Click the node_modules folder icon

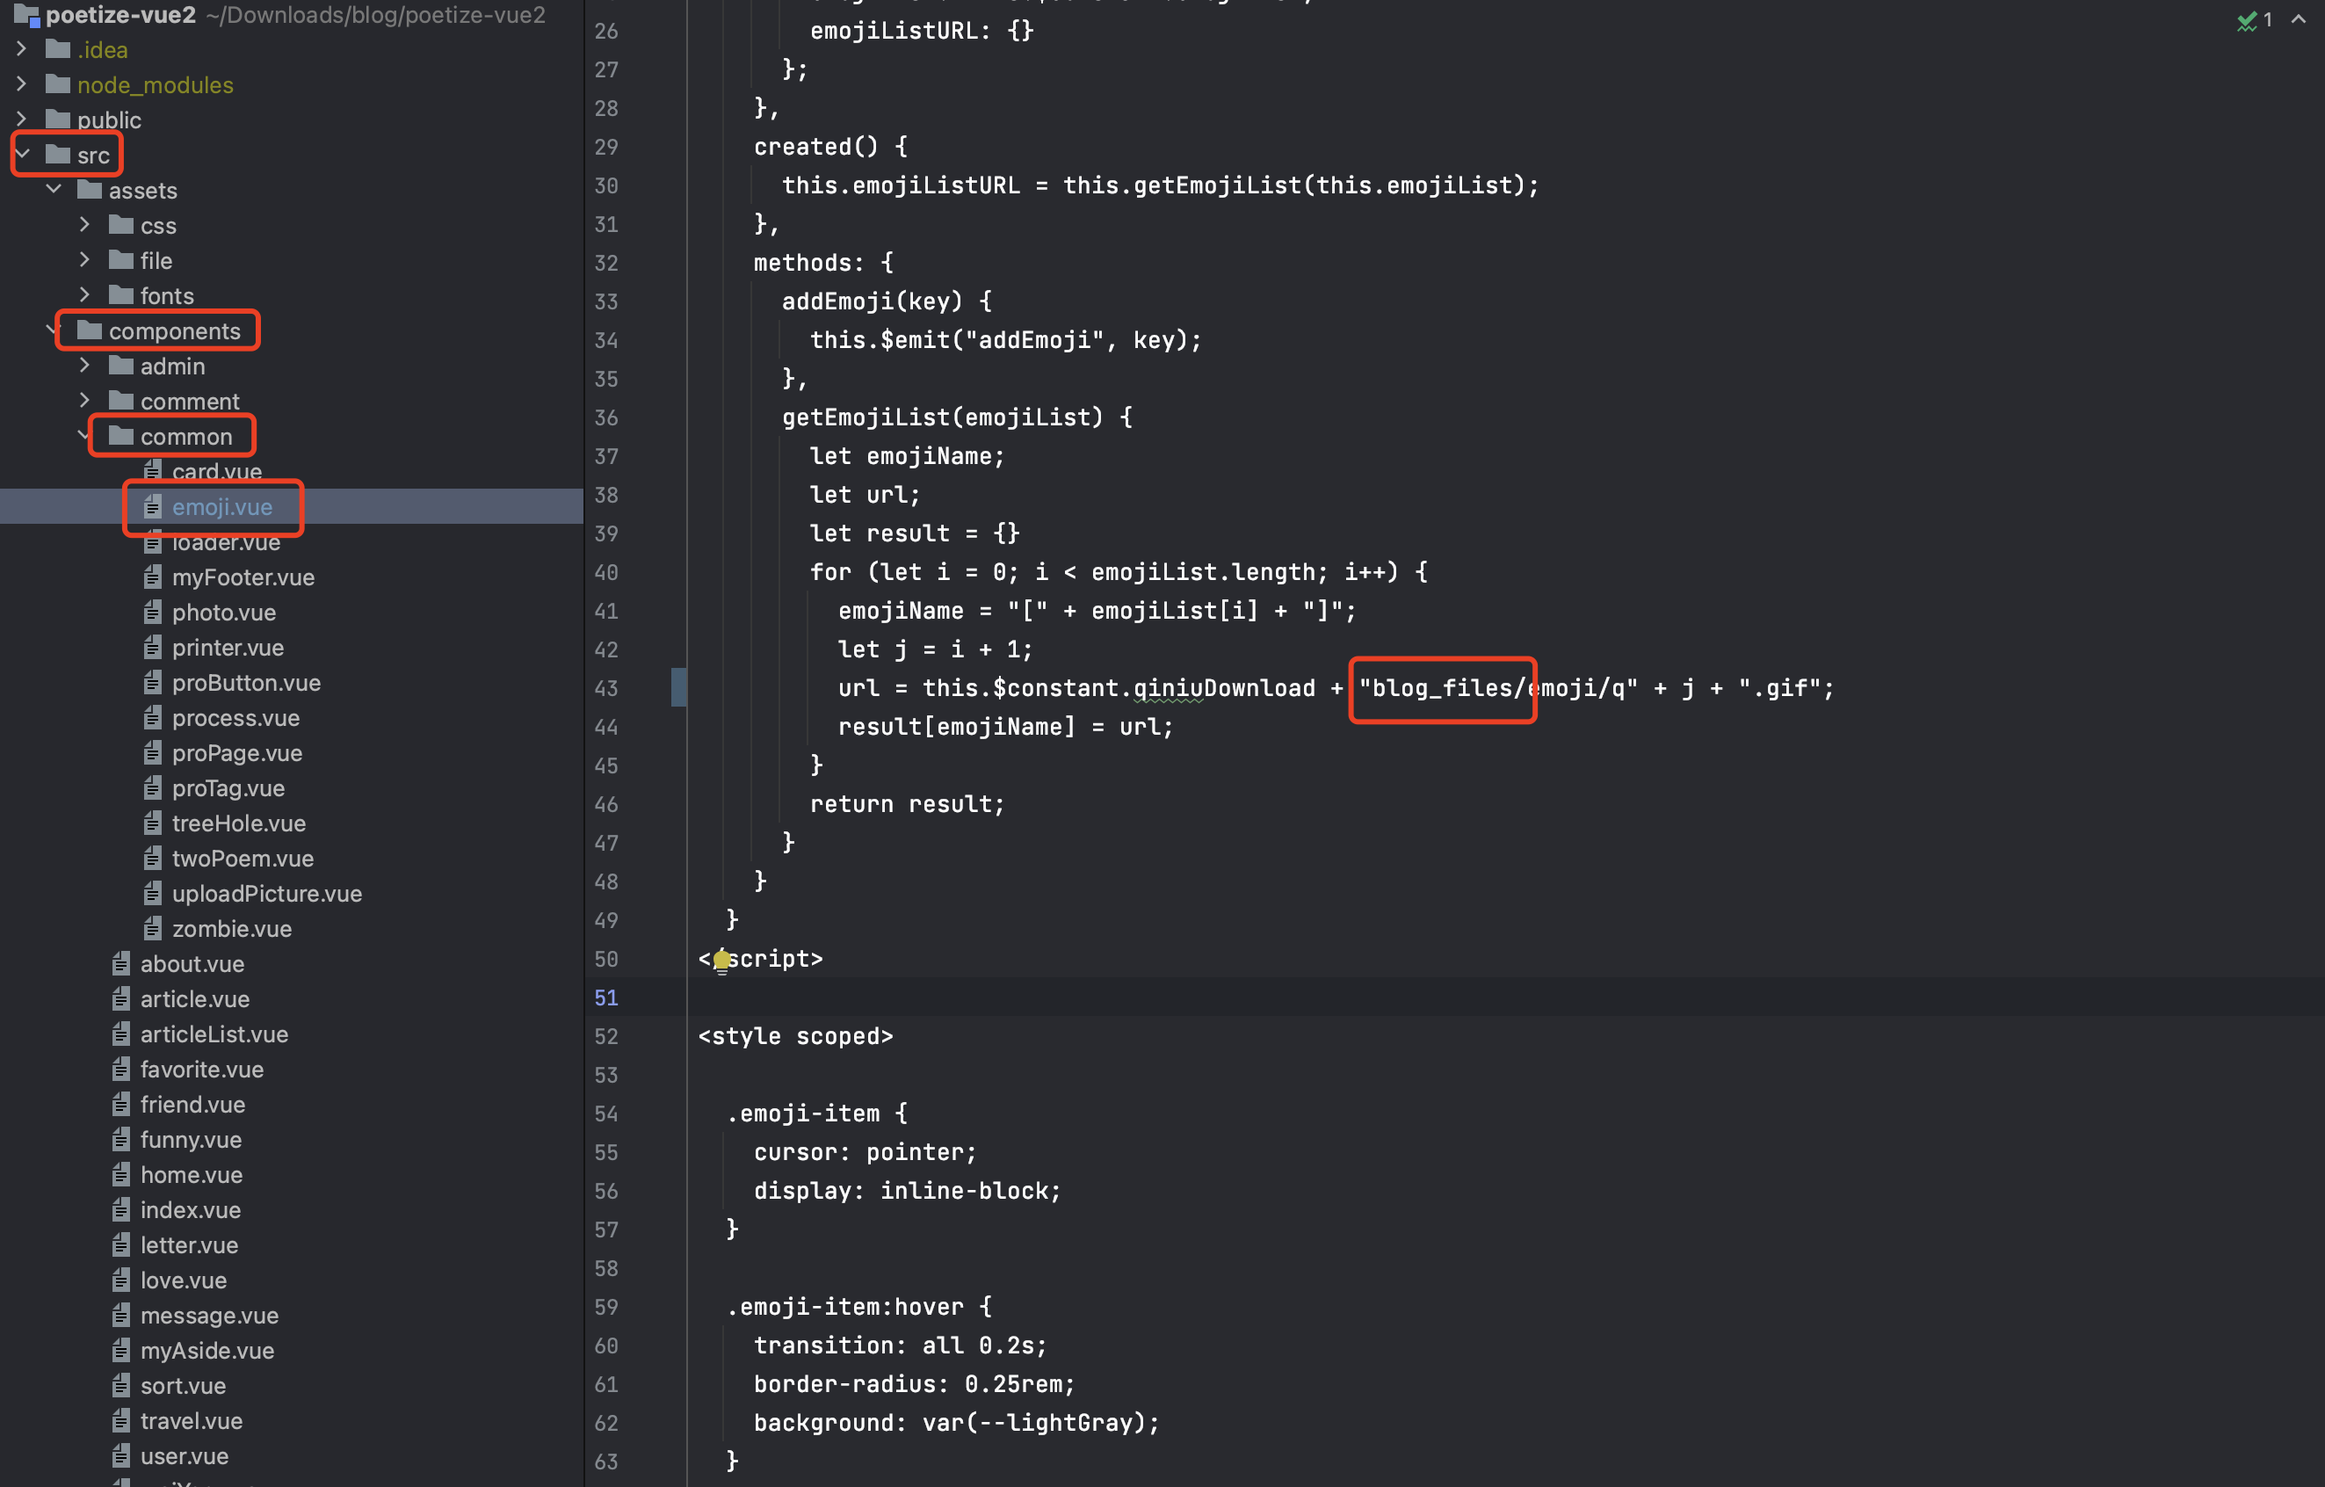click(58, 85)
